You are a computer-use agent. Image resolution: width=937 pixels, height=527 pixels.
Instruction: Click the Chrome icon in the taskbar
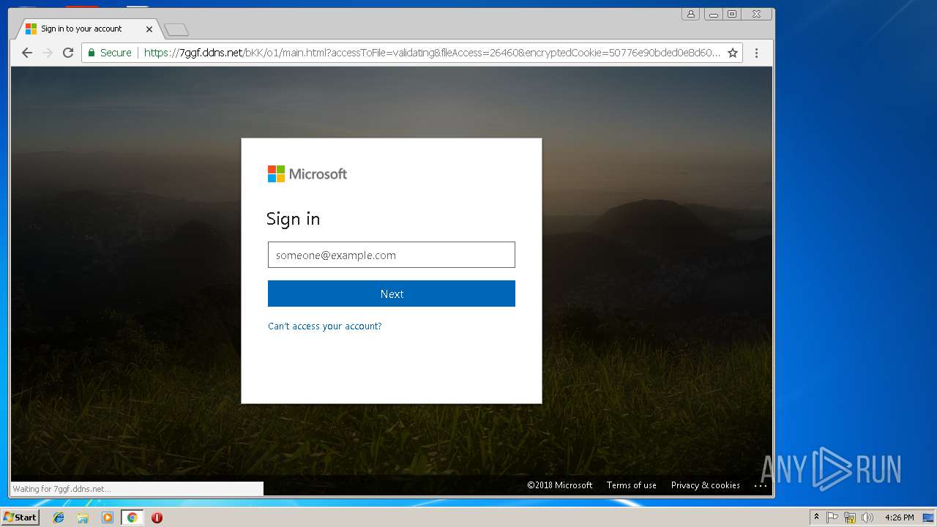coord(132,517)
